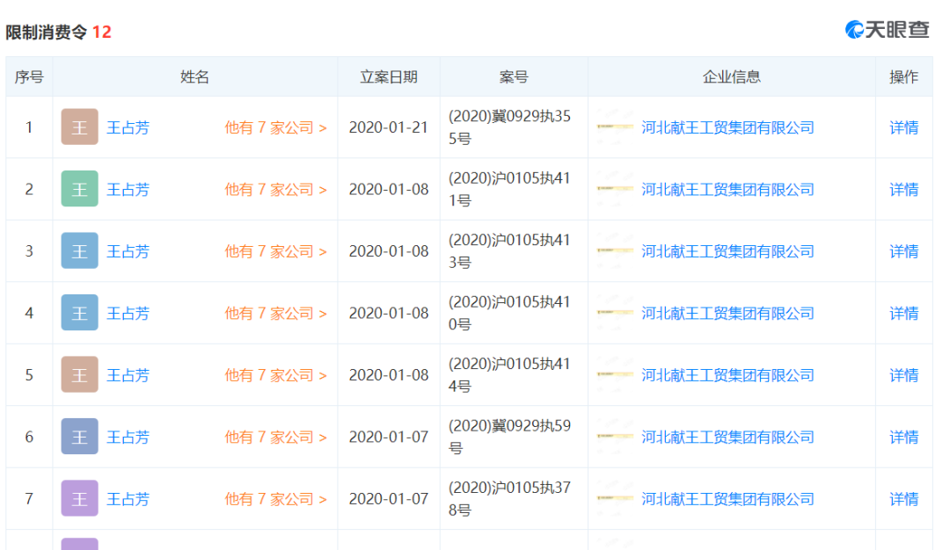Screen dimensions: 950x550
Task: Click the avatar icon in row 1
Action: click(x=79, y=127)
